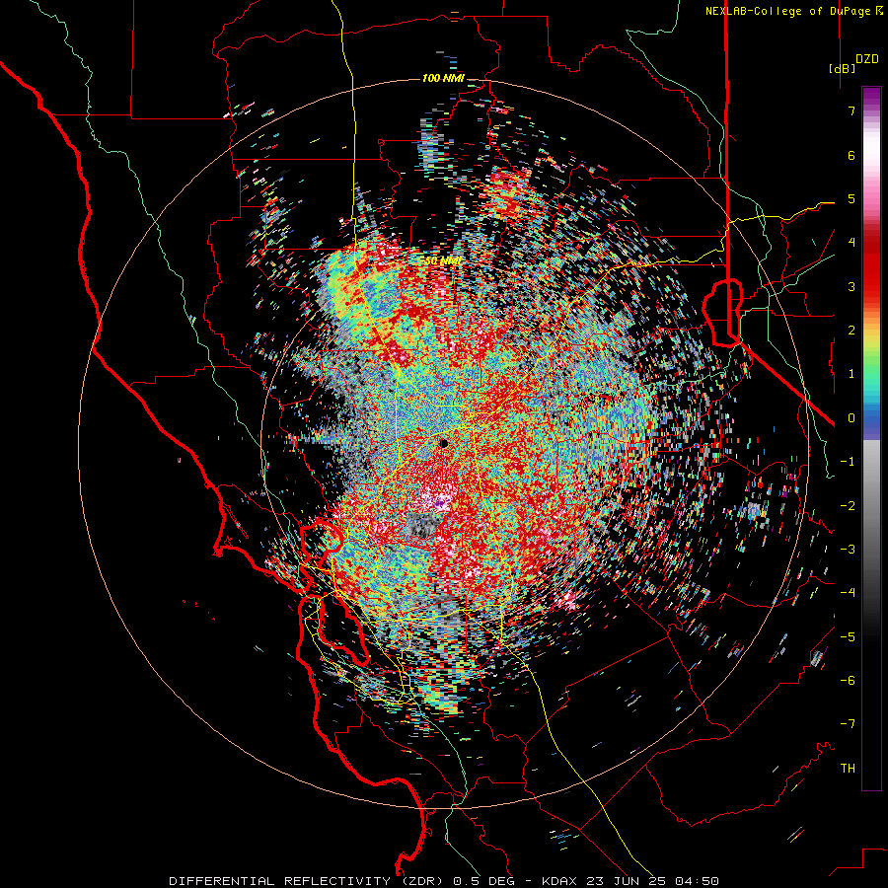The height and width of the screenshot is (888, 888).
Task: Click the -2 dB legend value
Action: tap(848, 505)
